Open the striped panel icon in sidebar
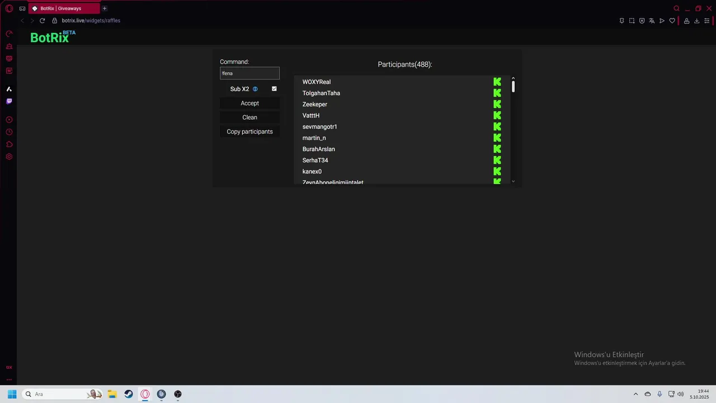This screenshot has height=403, width=716. pyautogui.click(x=9, y=59)
